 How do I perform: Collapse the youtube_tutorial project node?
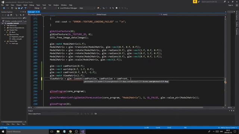click(x=3, y=23)
